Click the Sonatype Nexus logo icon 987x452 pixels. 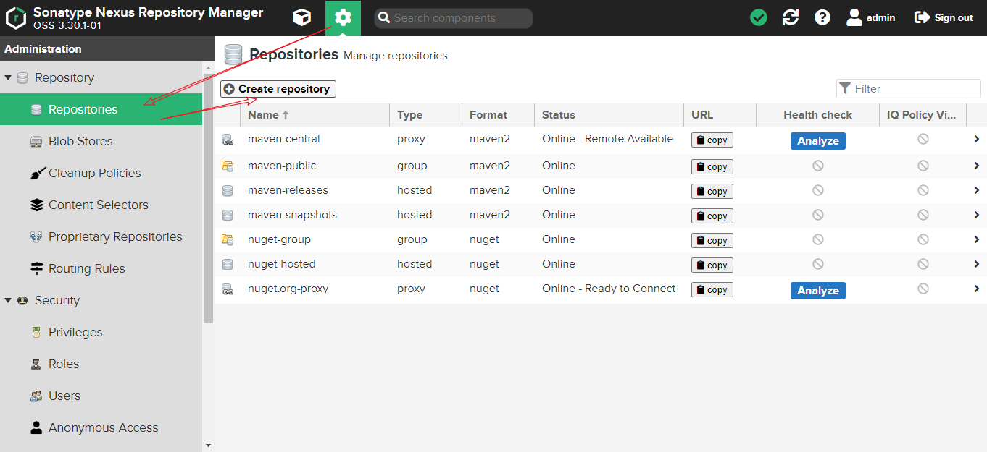(16, 17)
